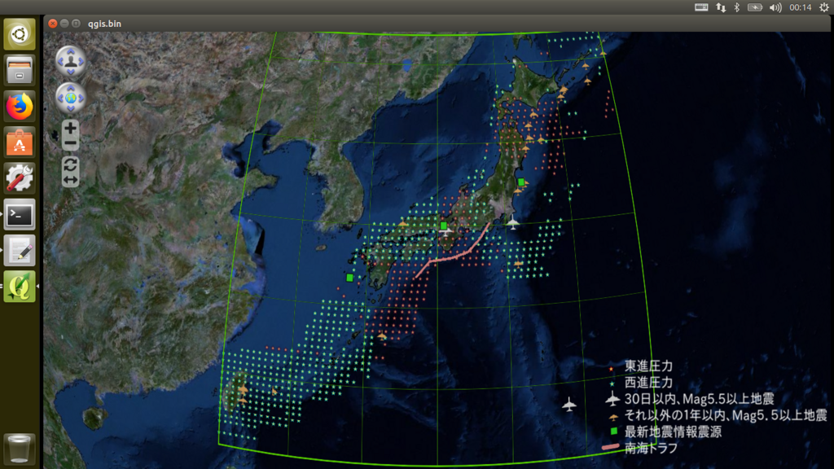Click the white airplane marker near Tokyo
Viewport: 834px width, 469px height.
click(512, 223)
